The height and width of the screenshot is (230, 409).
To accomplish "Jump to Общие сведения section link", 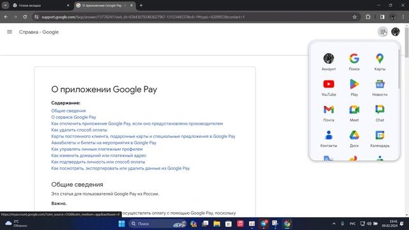I will [x=68, y=111].
